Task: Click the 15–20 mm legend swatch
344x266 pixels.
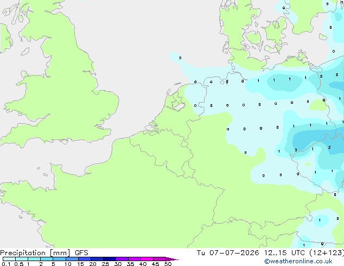Action: [85, 259]
